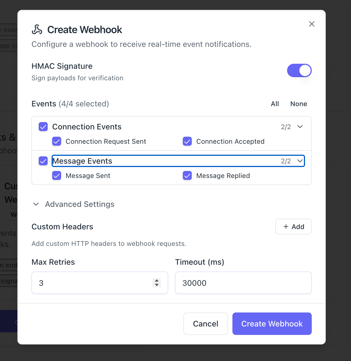Uncheck the Message Events group checkbox
The image size is (351, 361).
(x=43, y=161)
